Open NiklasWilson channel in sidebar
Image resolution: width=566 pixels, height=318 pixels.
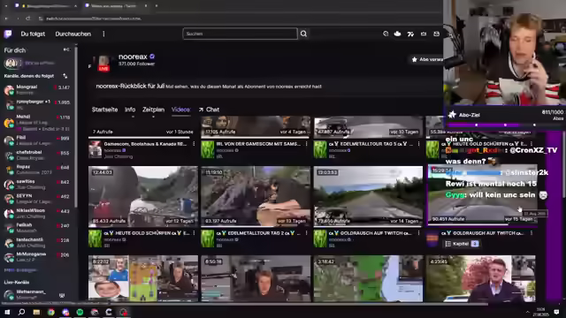[x=37, y=213]
